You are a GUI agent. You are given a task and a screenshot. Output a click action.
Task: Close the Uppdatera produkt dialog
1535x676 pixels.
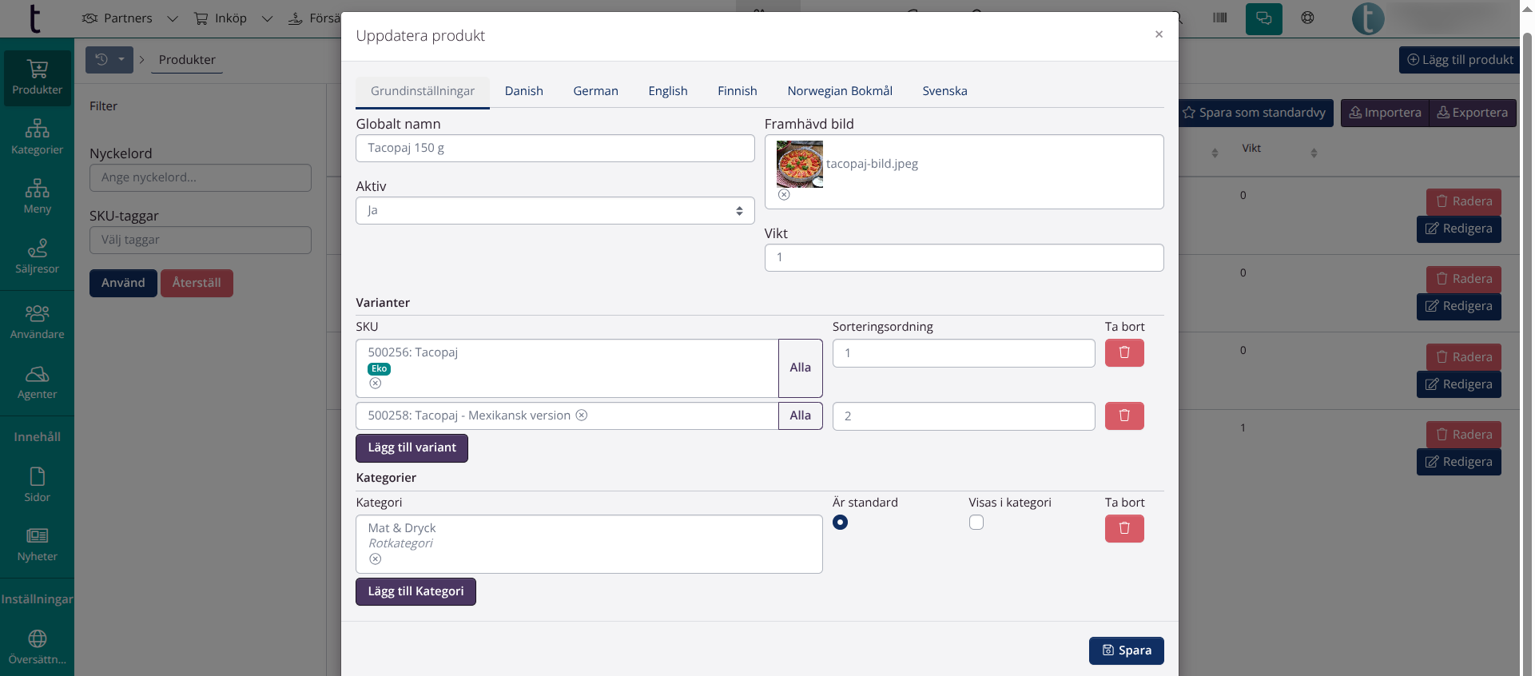pyautogui.click(x=1159, y=34)
